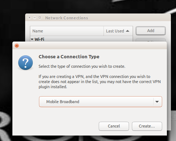Minimize the Network Connections window
Viewport: 176px width, 141px height.
tap(35, 17)
